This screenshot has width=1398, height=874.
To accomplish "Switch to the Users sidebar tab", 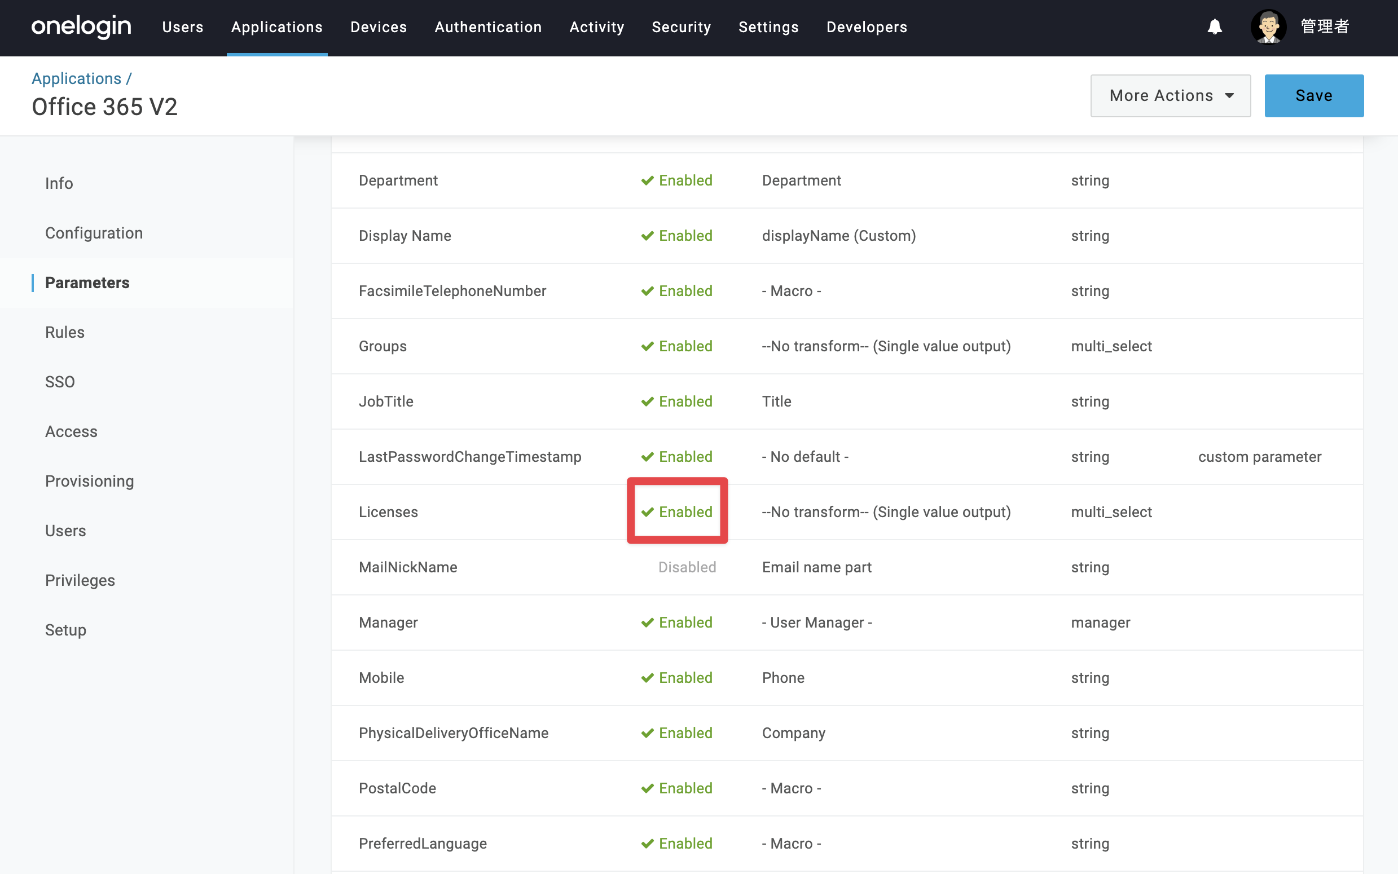I will [65, 531].
